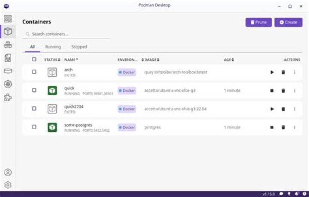Focus the Search containers field
The width and height of the screenshot is (309, 197).
click(x=67, y=34)
